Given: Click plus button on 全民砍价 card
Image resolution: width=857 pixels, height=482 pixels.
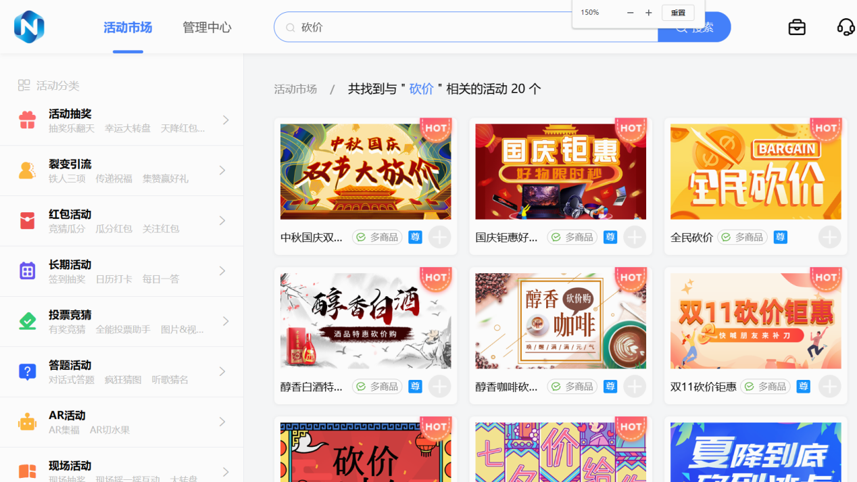Looking at the screenshot, I should tap(829, 237).
